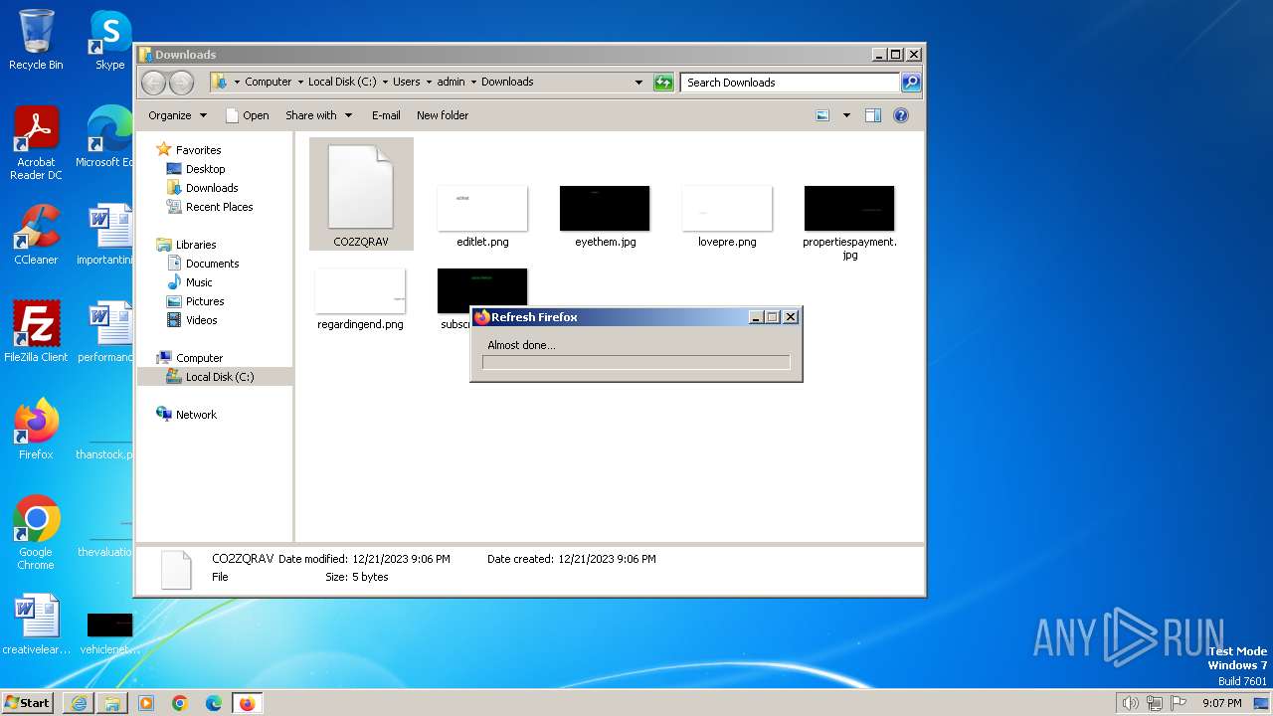Open the view options dropdown arrow
Viewport: 1273px width, 716px height.
pyautogui.click(x=846, y=115)
